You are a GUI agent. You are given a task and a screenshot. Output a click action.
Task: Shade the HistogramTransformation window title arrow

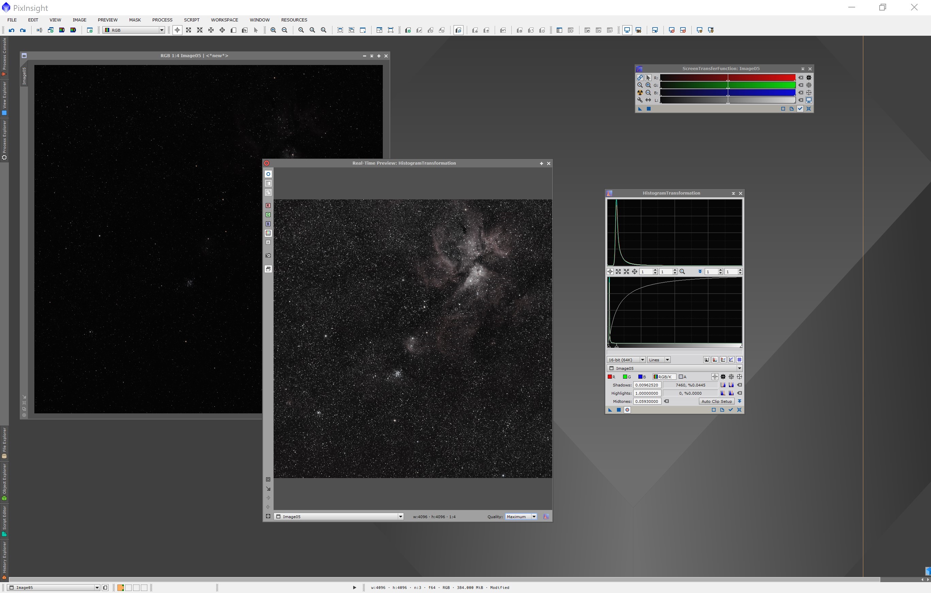click(x=733, y=193)
